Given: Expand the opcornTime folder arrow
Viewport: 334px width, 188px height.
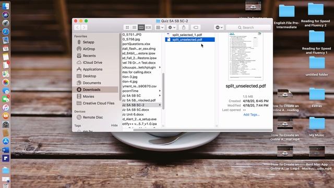Looking at the screenshot, I should pos(160,91).
